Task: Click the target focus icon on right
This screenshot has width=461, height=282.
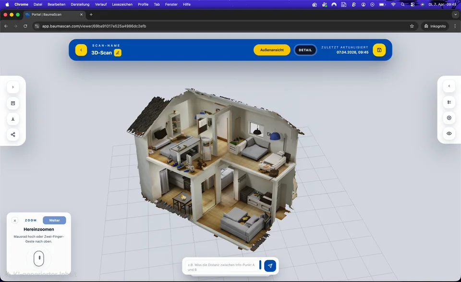Action: pyautogui.click(x=449, y=118)
